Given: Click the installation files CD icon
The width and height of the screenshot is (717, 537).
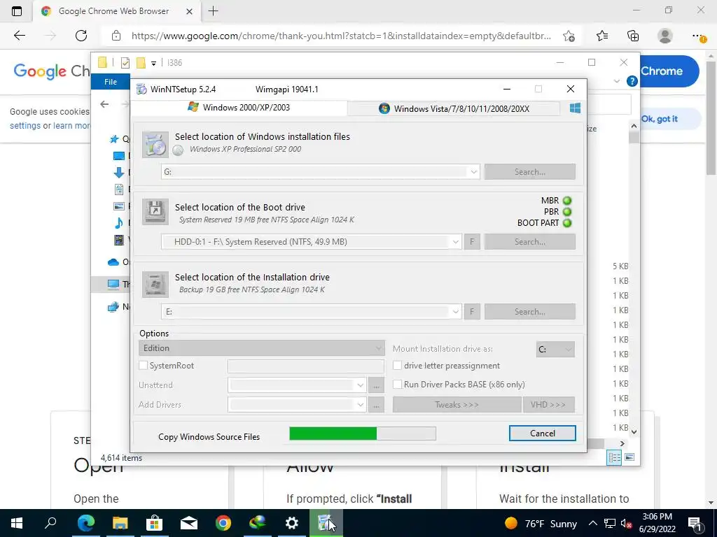Looking at the screenshot, I should click(155, 145).
